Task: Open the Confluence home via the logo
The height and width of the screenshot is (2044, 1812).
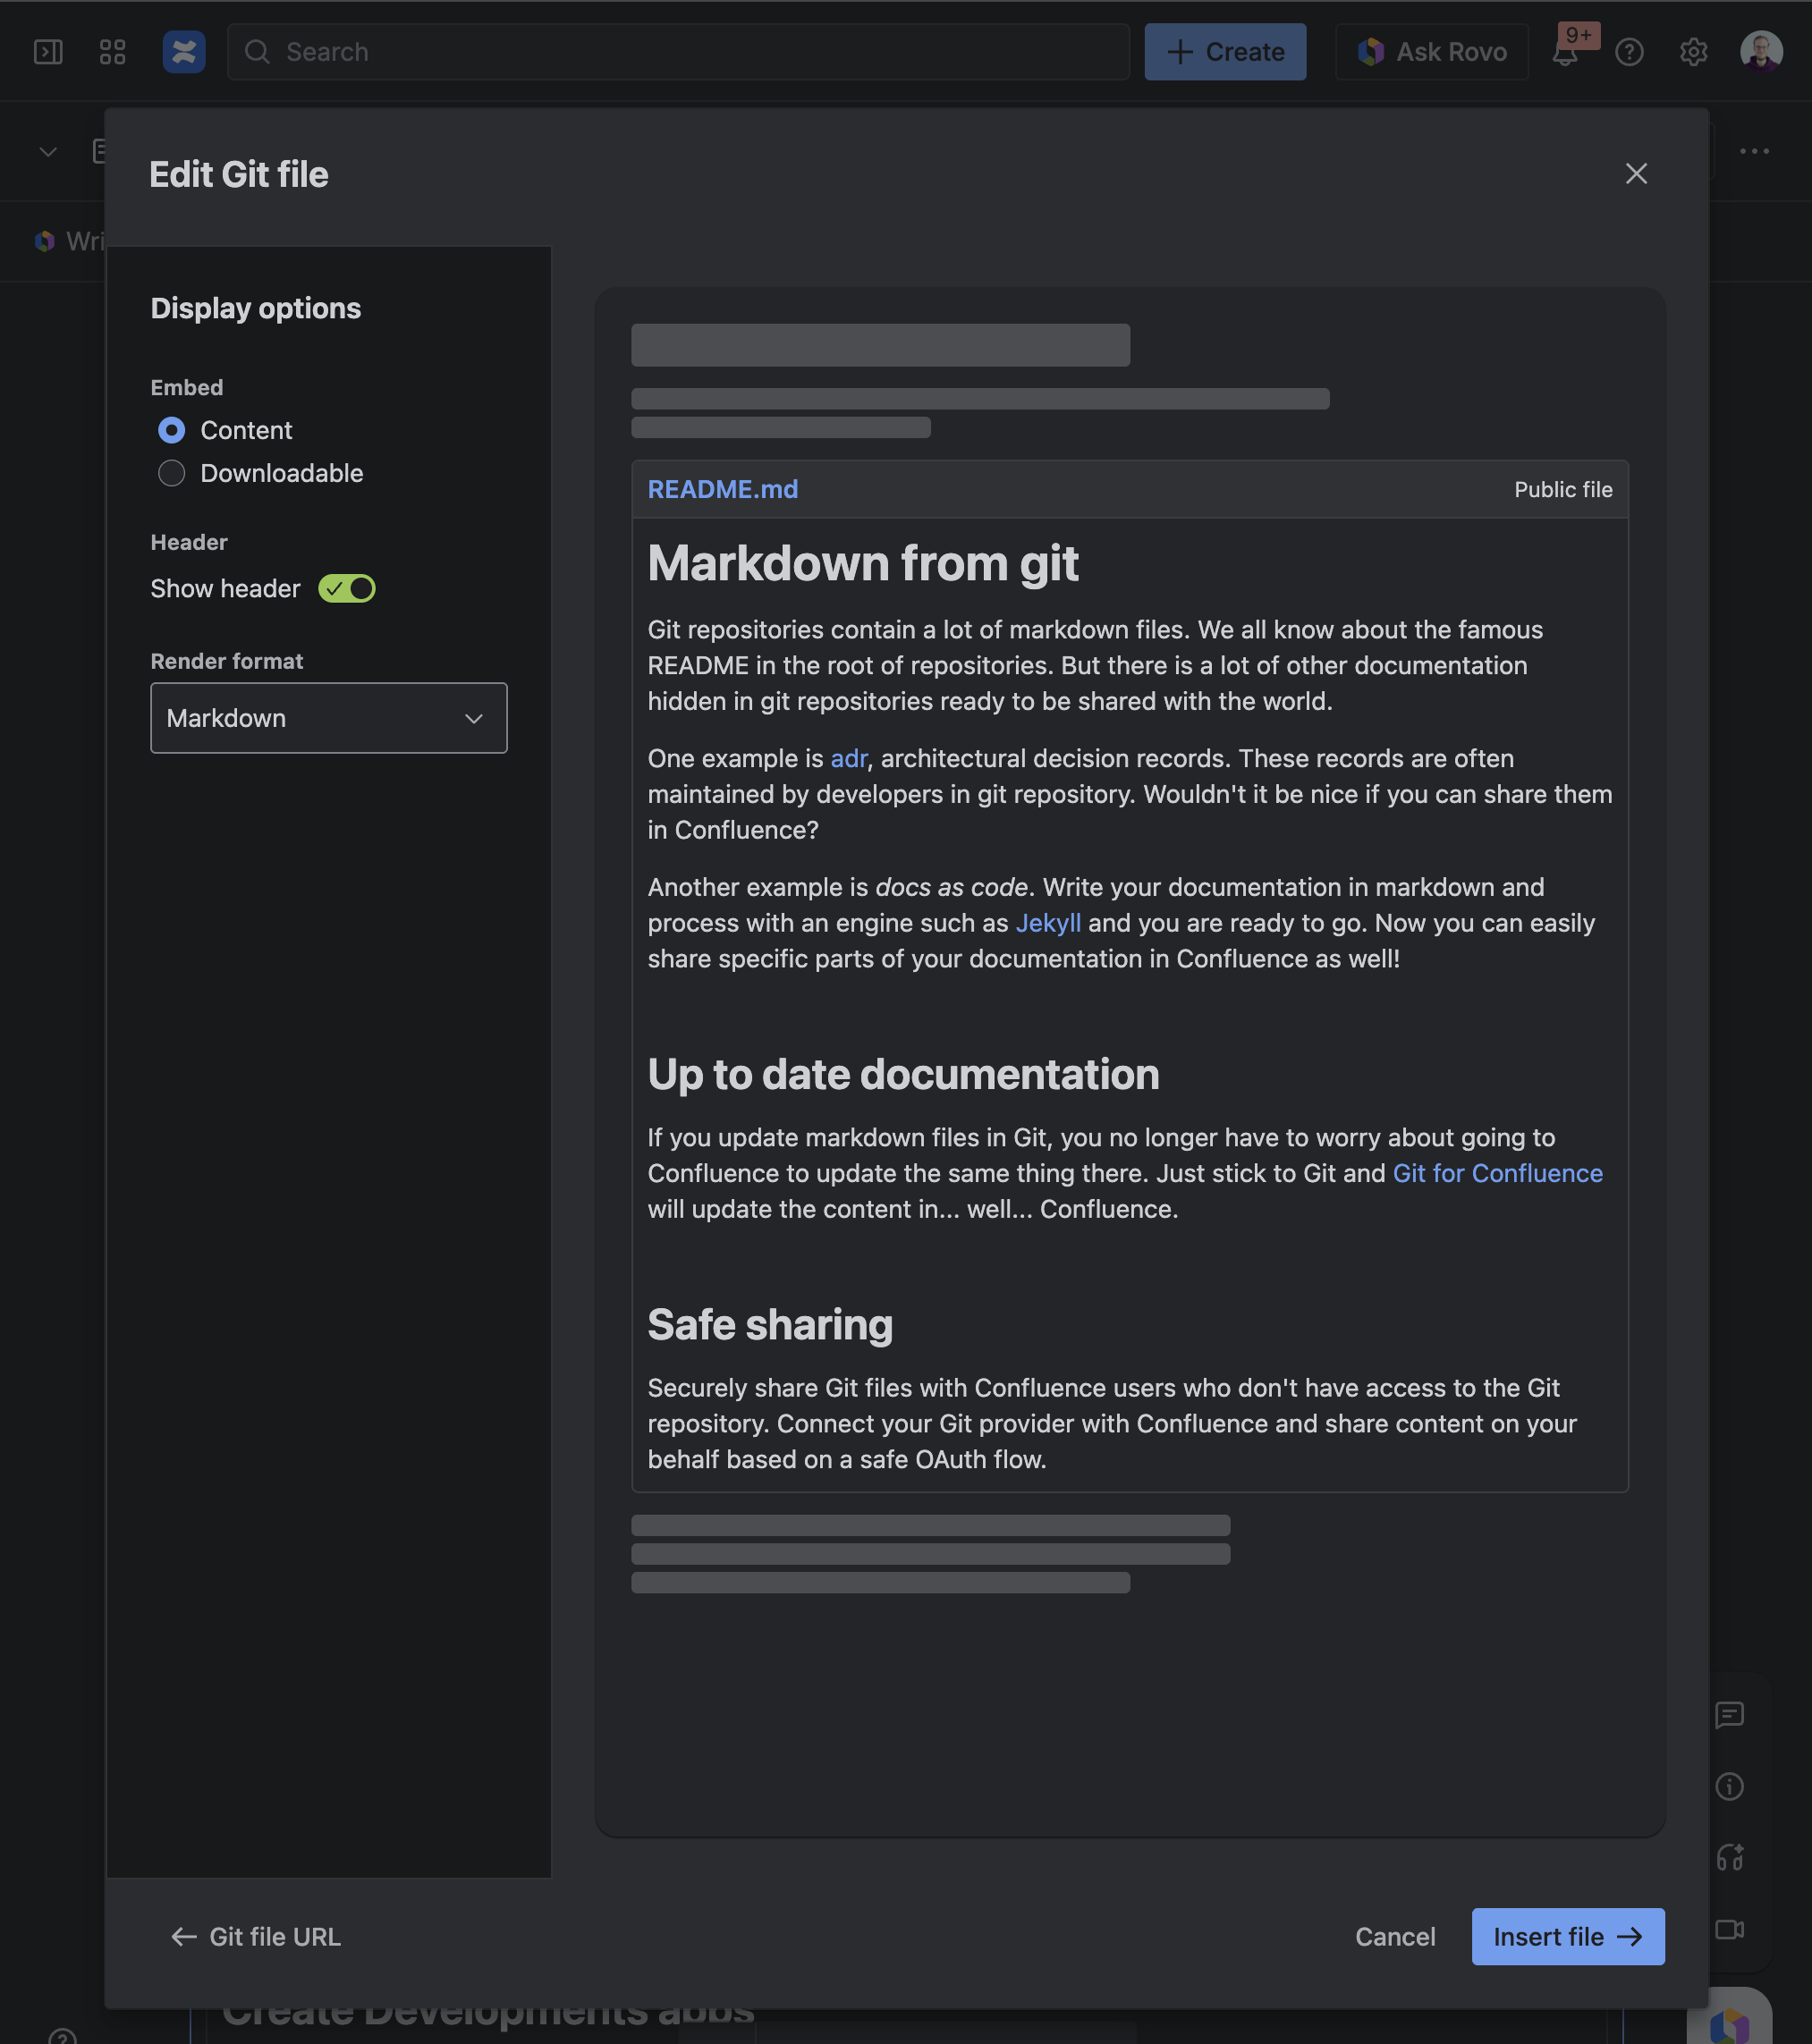Action: tap(183, 52)
